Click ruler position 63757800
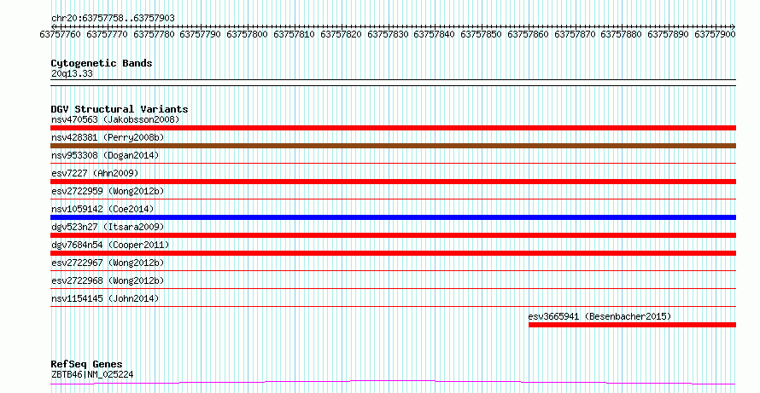The width and height of the screenshot is (760, 393). click(247, 34)
